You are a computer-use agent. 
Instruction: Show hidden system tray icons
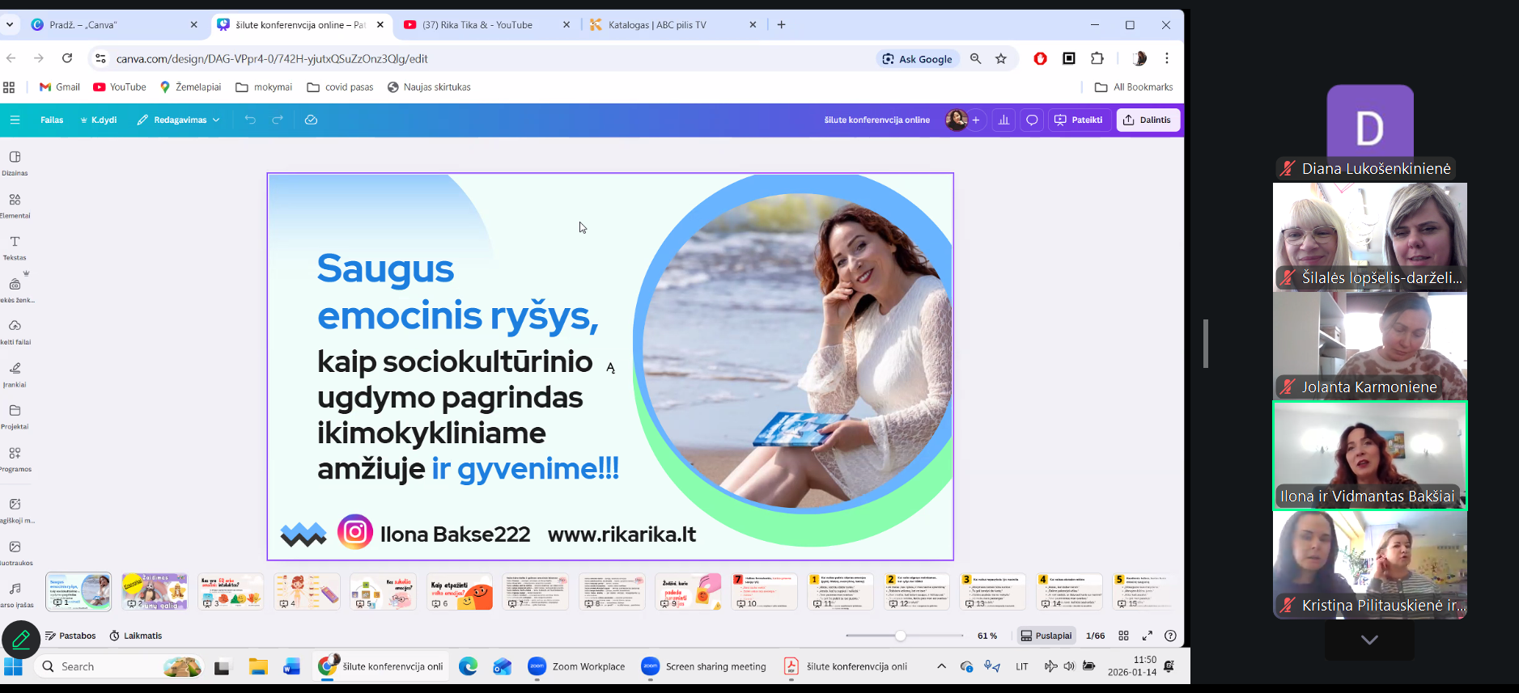pos(941,666)
